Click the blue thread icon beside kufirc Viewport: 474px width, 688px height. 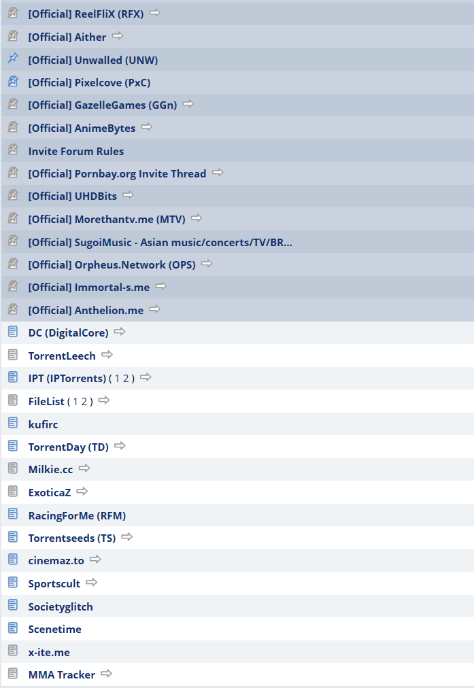pos(13,423)
